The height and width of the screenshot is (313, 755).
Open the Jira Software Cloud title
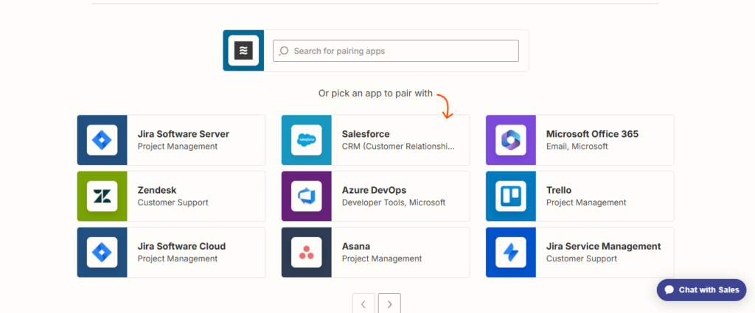[181, 247]
